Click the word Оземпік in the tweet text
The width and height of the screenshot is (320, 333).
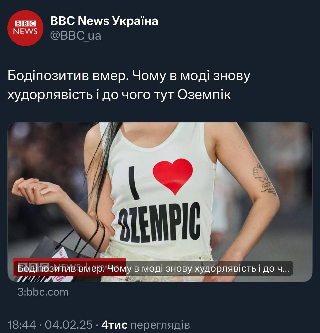204,95
